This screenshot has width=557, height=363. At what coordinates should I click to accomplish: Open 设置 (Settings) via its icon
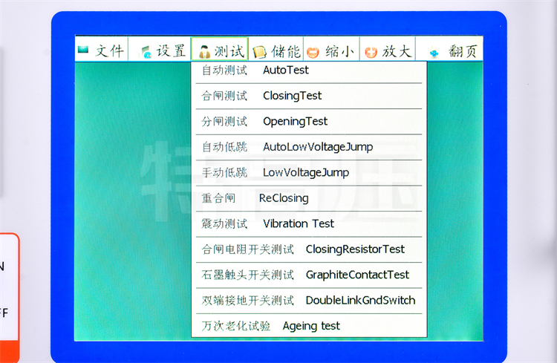click(x=146, y=51)
